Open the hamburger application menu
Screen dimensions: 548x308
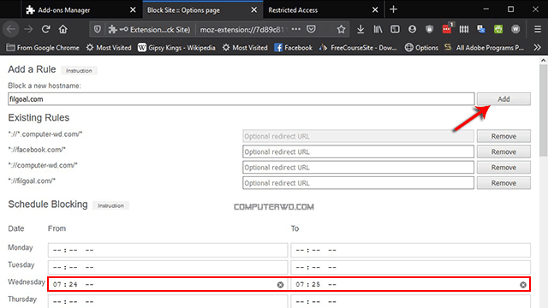[538, 29]
